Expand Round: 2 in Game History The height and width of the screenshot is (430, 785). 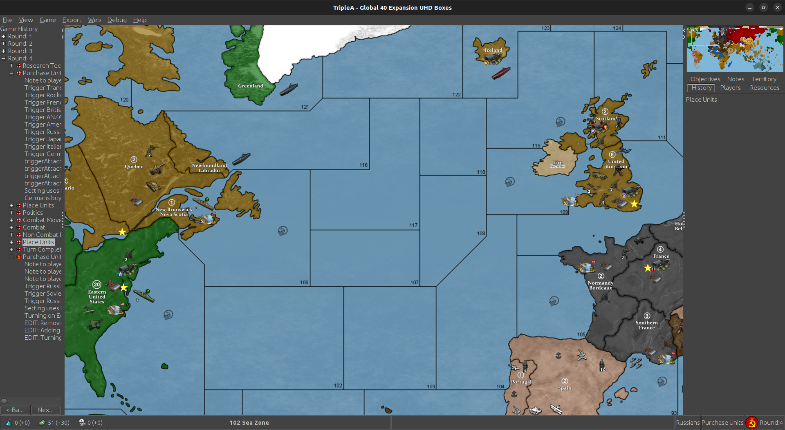3,44
